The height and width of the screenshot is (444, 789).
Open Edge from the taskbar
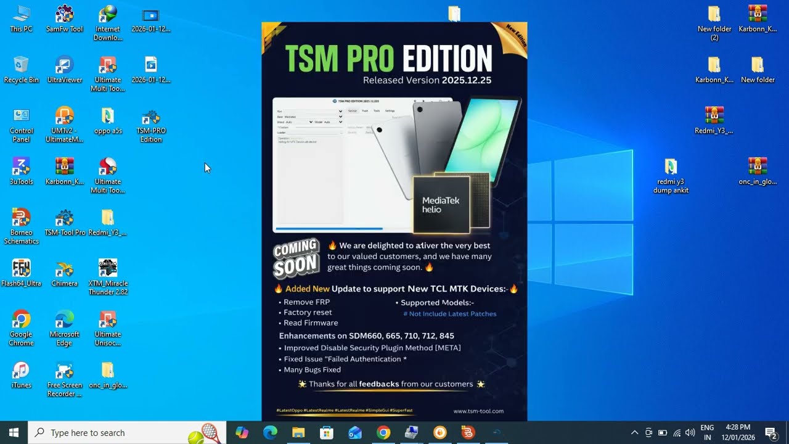coord(270,432)
